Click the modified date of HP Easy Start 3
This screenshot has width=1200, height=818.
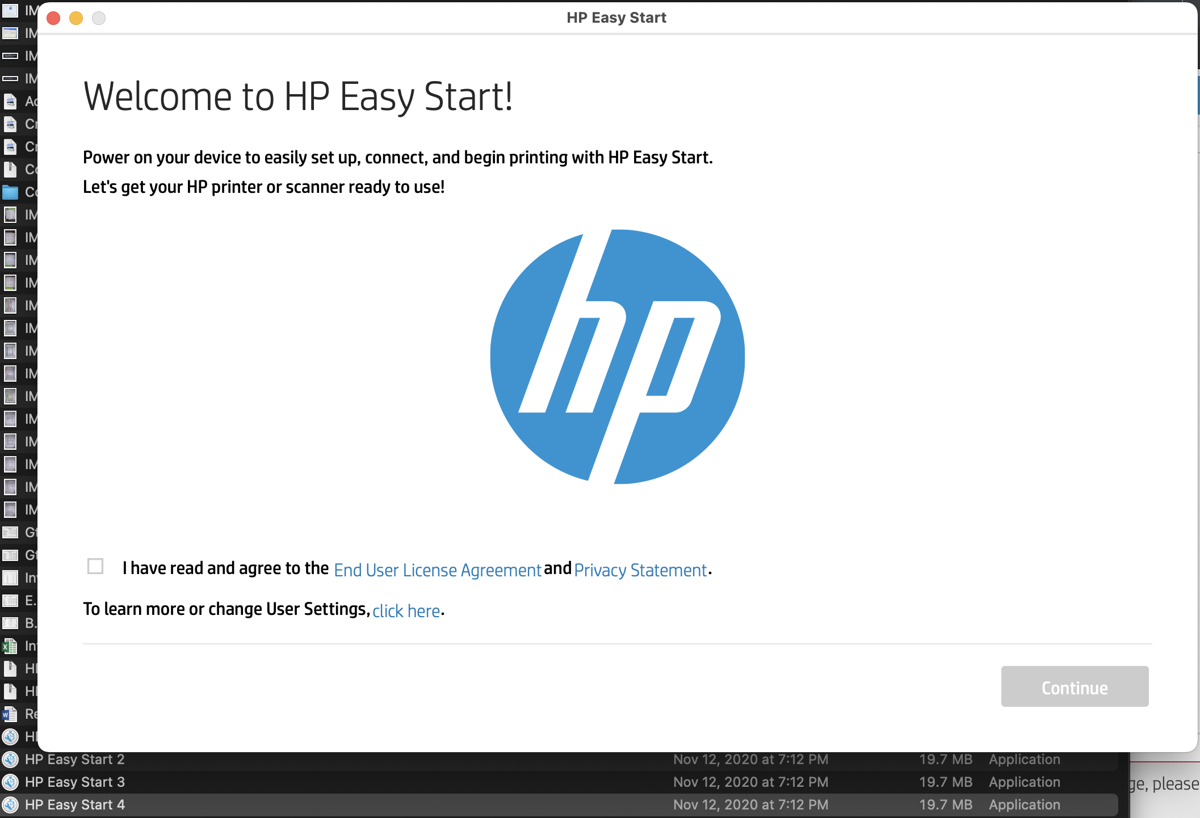750,782
